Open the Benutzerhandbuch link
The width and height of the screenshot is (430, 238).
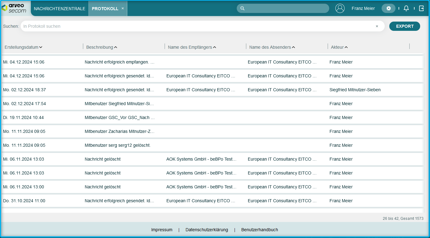point(260,230)
